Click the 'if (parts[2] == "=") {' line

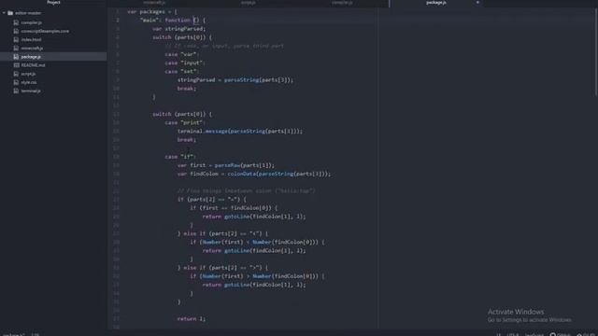[212, 199]
